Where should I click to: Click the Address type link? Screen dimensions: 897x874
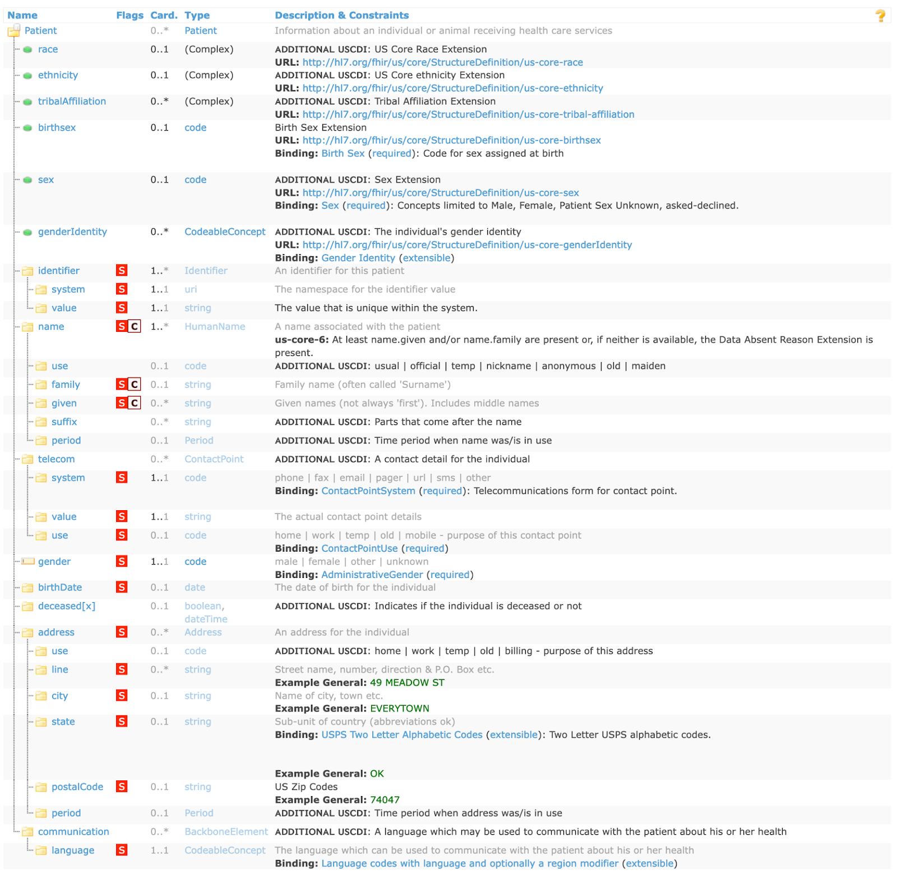tap(203, 632)
